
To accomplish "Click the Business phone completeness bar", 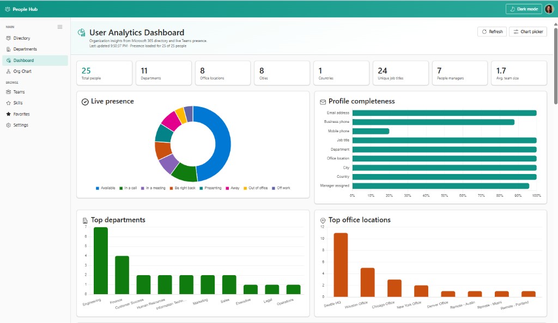I will point(433,122).
